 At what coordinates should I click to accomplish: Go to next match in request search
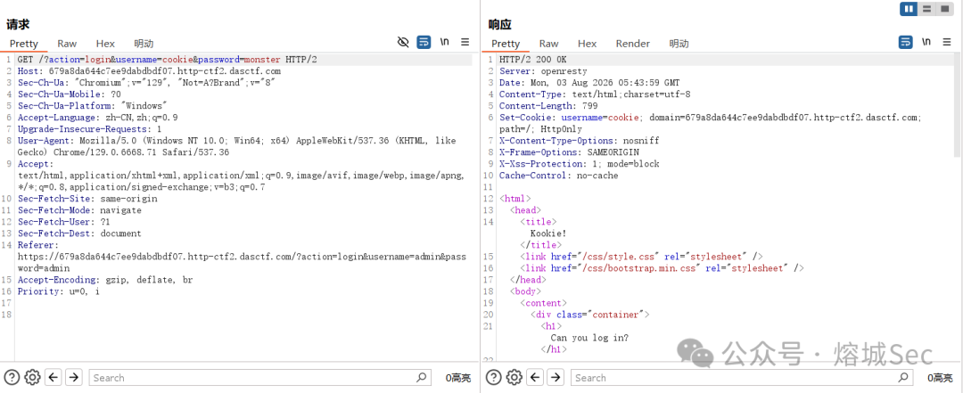(74, 377)
